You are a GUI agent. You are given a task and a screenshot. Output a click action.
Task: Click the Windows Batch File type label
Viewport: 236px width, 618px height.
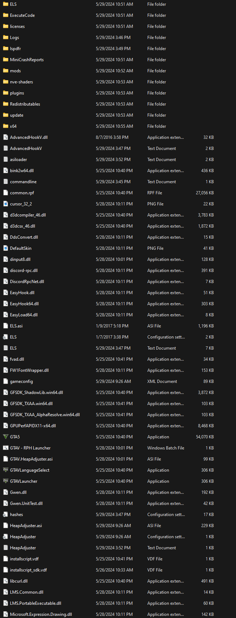point(166,448)
